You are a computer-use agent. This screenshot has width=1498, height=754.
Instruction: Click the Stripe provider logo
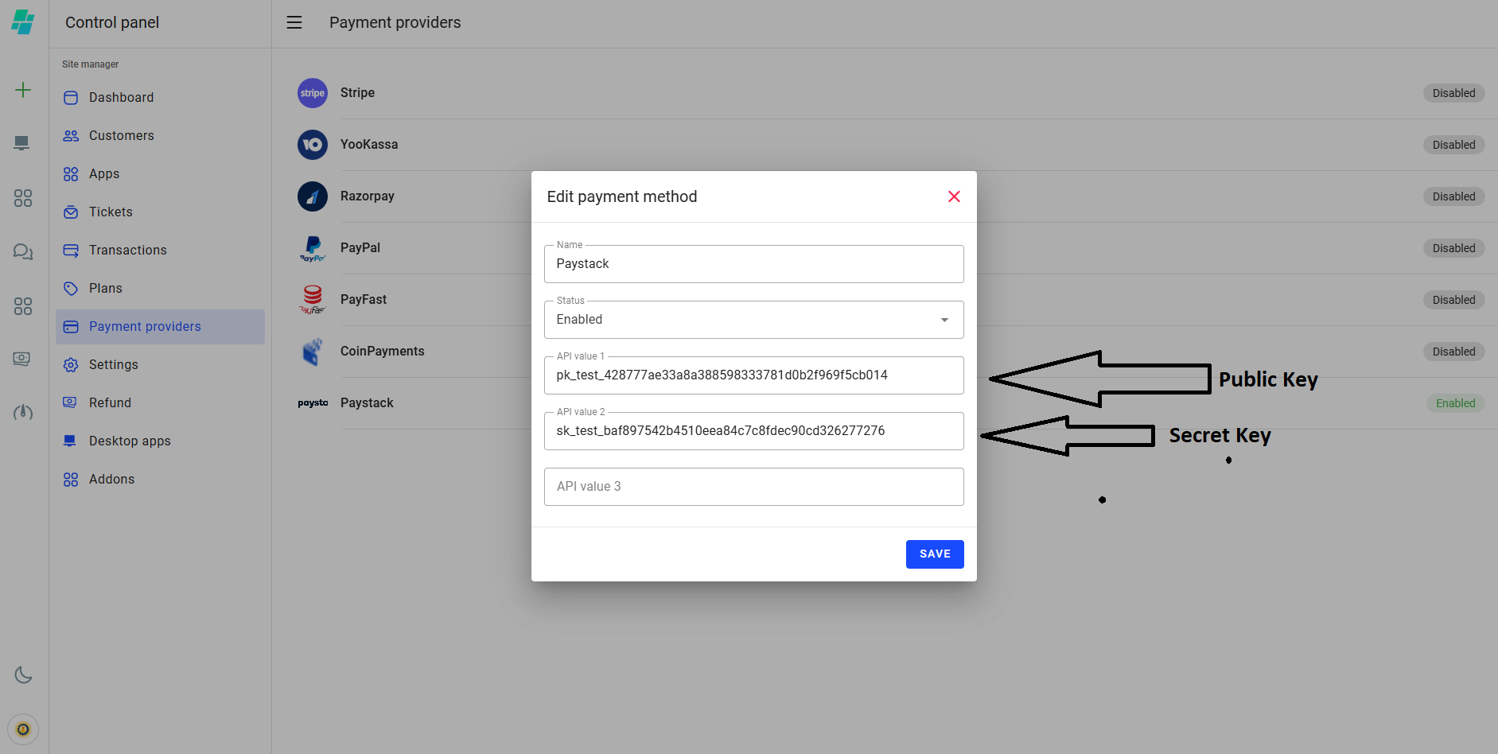pos(313,93)
